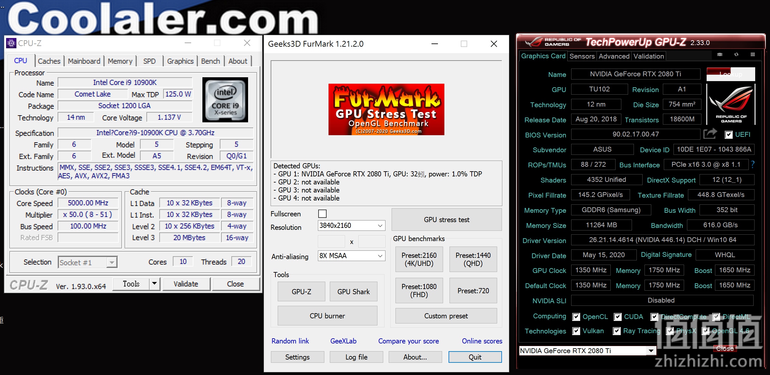
Task: Open the Tools dropdown arrow in CPU-Z
Action: pyautogui.click(x=154, y=284)
